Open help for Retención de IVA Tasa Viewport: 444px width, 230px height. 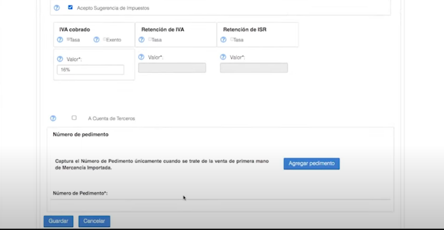point(142,40)
